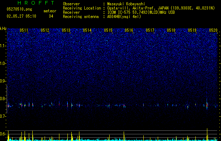Viewport: 221px width, 141px height.
Task: Select the name Masayuki Kobayashi
Action: 126,4
